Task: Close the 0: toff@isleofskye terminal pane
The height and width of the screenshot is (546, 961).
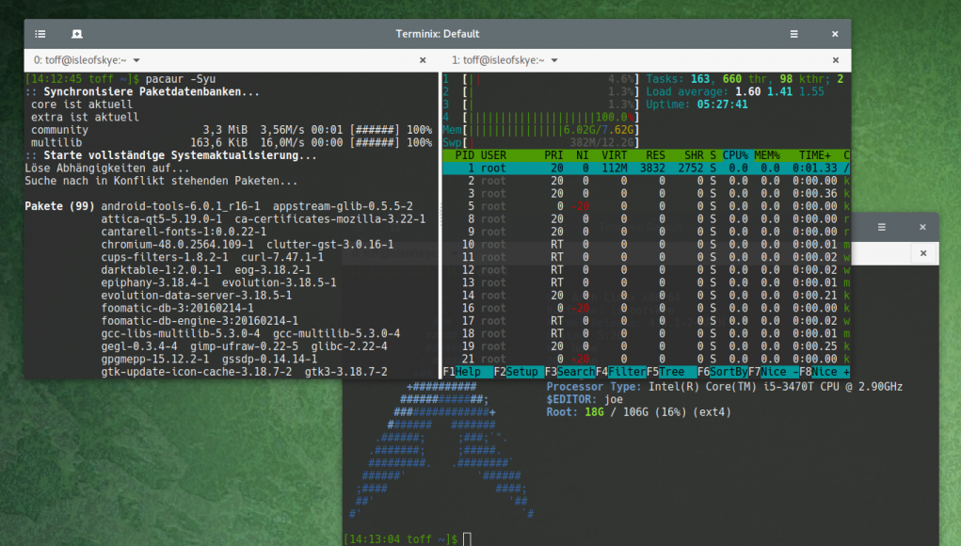Action: (x=424, y=60)
